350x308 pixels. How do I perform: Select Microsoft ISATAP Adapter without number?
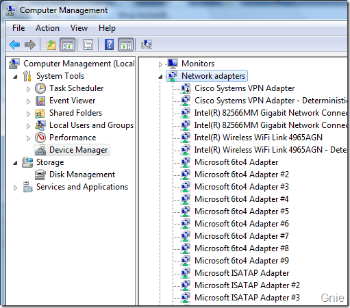242,273
